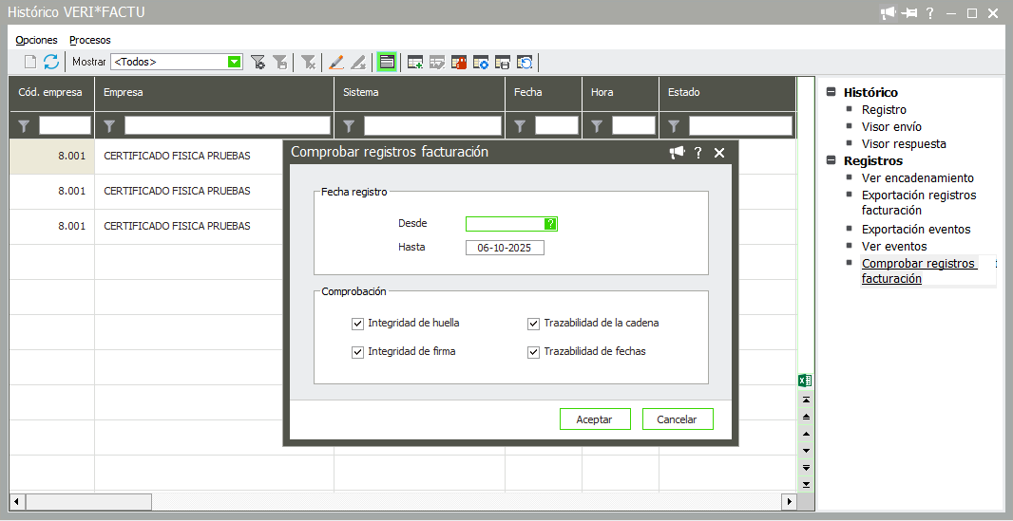Uncheck Integridad de huella checkbox
Screen dimensions: 1013x521
click(x=358, y=324)
